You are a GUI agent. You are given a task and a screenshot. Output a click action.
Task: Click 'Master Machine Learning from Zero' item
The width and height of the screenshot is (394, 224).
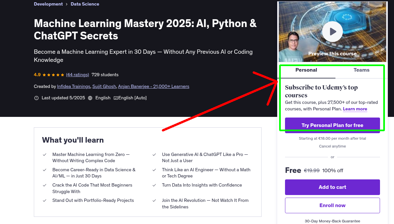(91, 158)
